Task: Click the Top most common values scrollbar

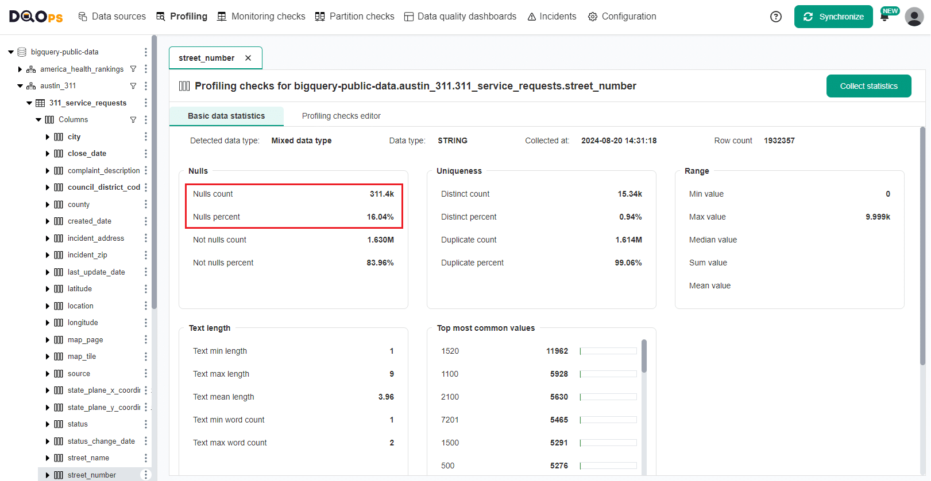Action: click(x=644, y=356)
